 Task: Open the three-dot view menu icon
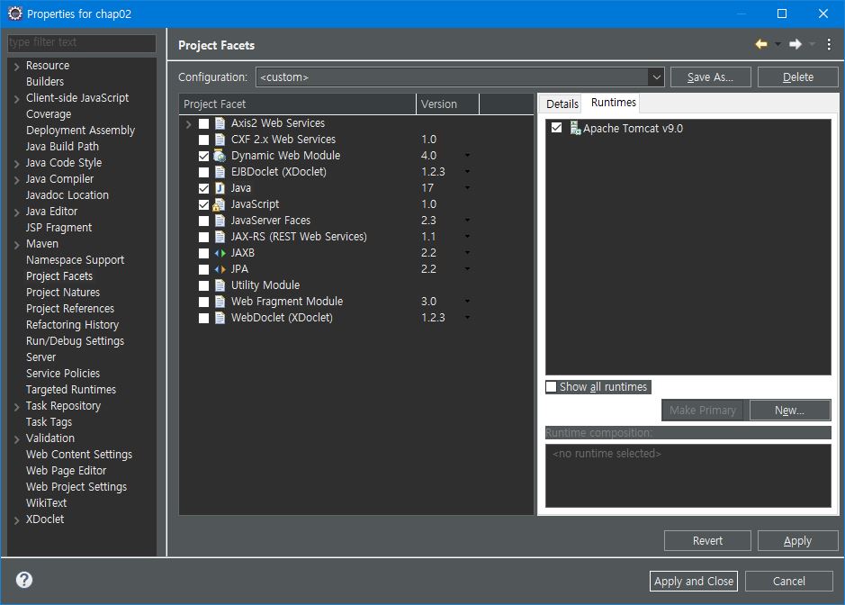[x=829, y=44]
